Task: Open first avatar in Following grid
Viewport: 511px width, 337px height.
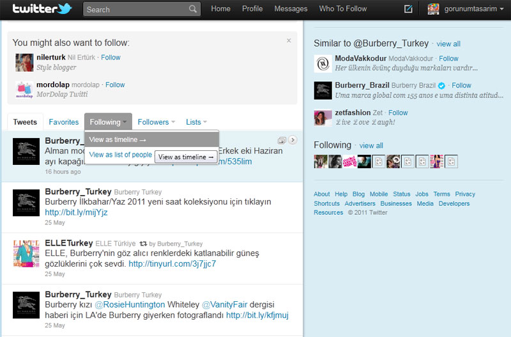Action: pyautogui.click(x=321, y=162)
